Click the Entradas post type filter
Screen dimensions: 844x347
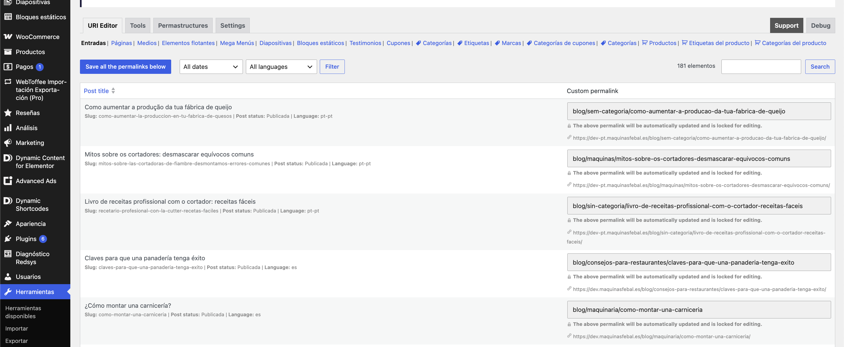point(93,43)
